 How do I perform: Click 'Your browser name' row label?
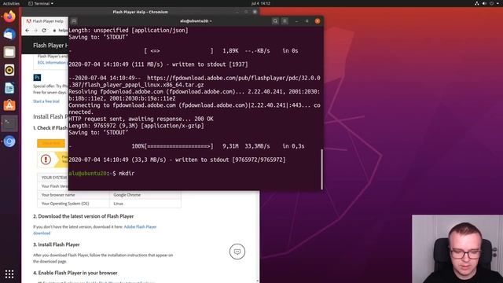pyautogui.click(x=58, y=195)
